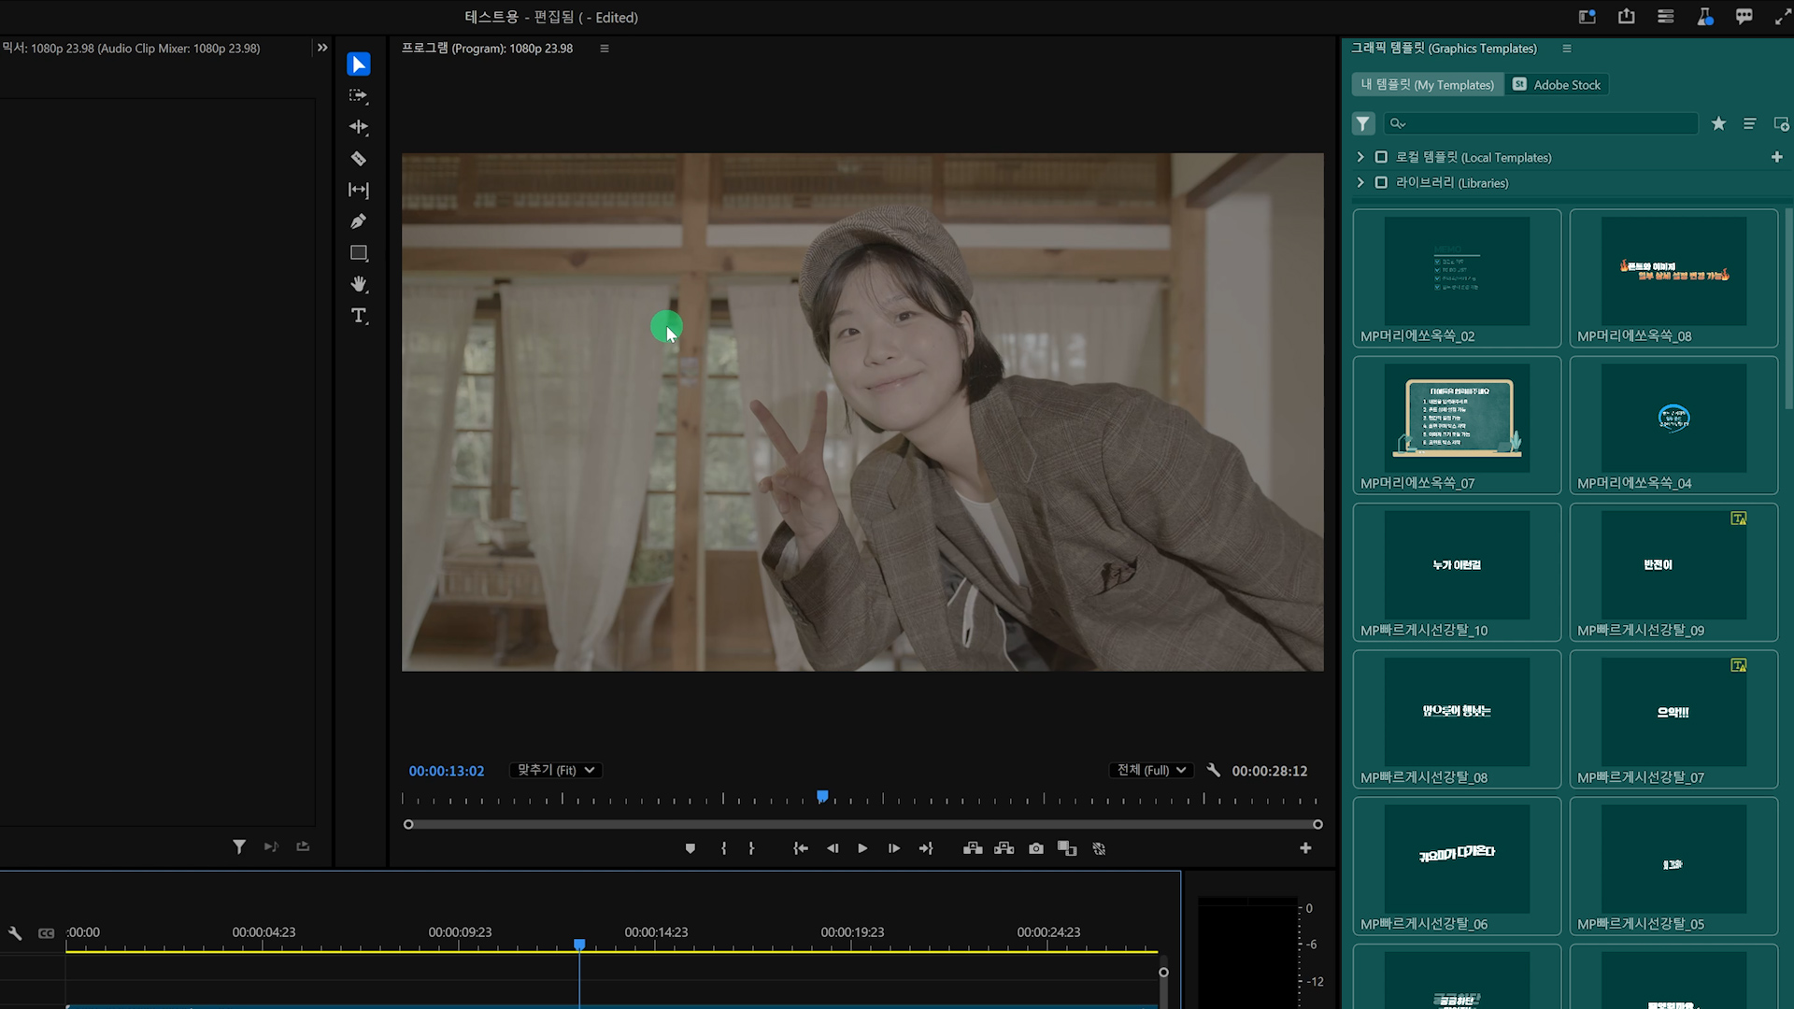Screen dimensions: 1794x1009
Task: Switch to Adobe Stock tab
Action: (1557, 85)
